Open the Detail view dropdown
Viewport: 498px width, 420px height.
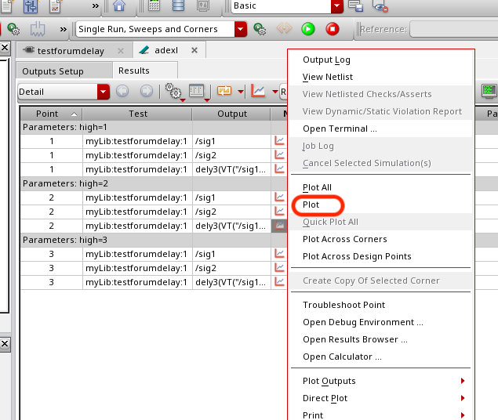click(x=103, y=92)
